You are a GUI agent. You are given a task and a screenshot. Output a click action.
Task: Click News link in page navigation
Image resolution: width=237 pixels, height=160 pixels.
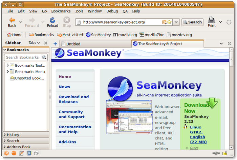[x=64, y=87]
